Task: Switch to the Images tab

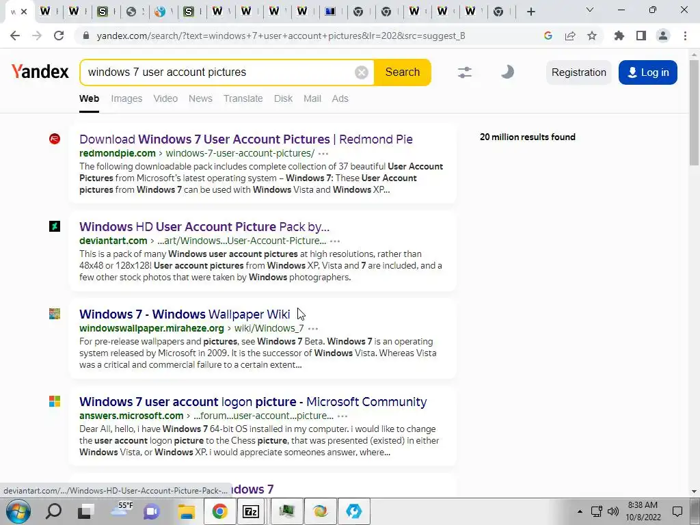Action: click(x=126, y=98)
